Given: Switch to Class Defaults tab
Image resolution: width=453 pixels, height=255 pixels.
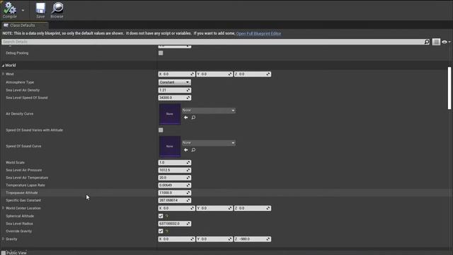Looking at the screenshot, I should (23, 25).
